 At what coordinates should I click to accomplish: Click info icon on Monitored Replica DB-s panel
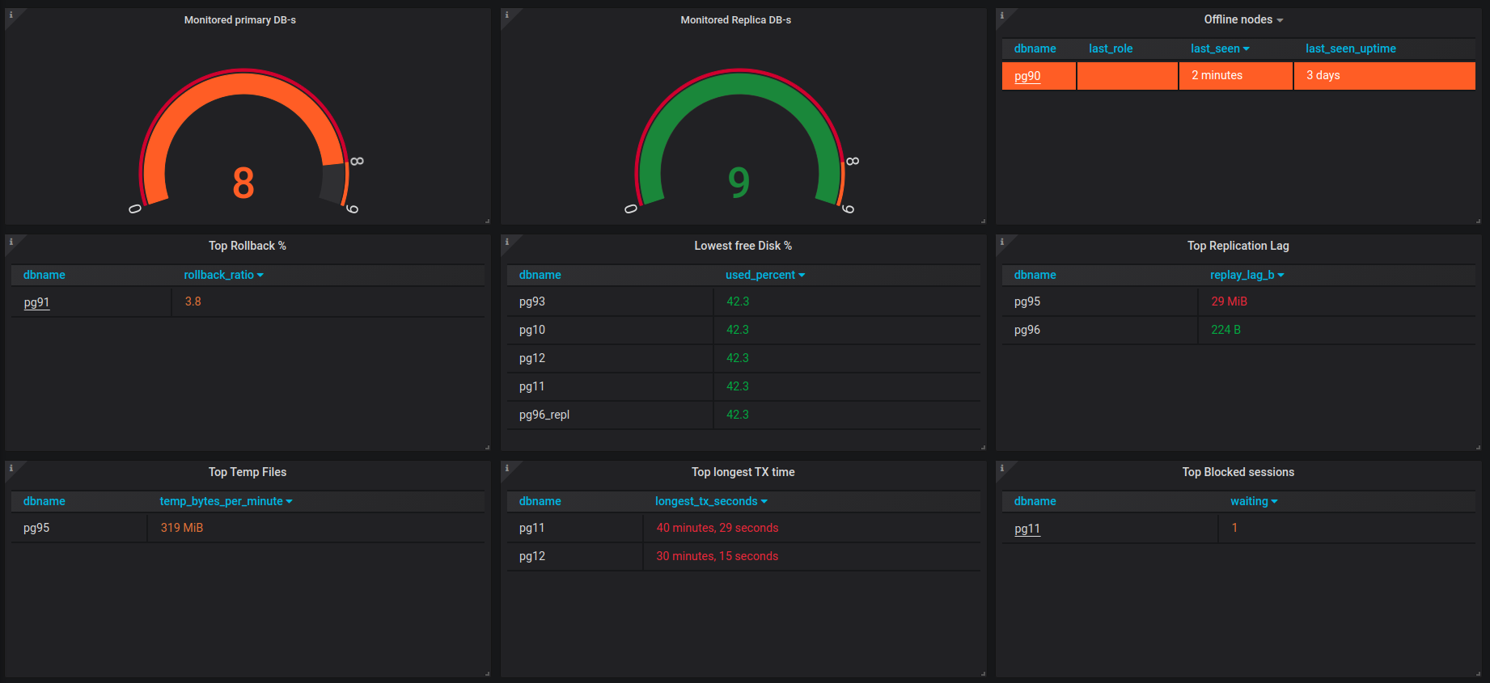(507, 15)
